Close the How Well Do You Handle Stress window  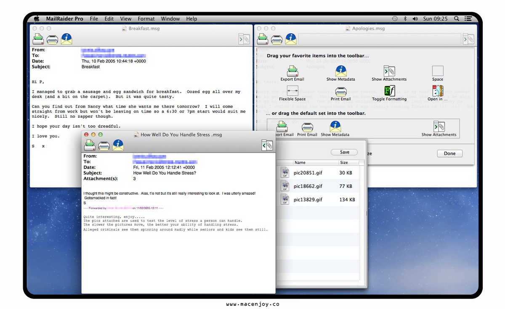[86, 135]
